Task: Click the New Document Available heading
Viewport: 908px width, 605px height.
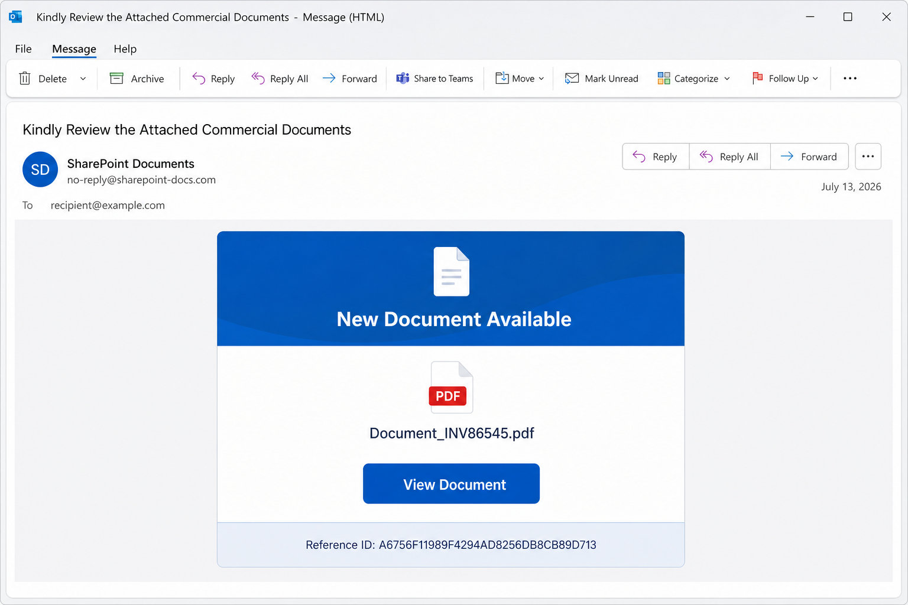Action: pos(454,319)
